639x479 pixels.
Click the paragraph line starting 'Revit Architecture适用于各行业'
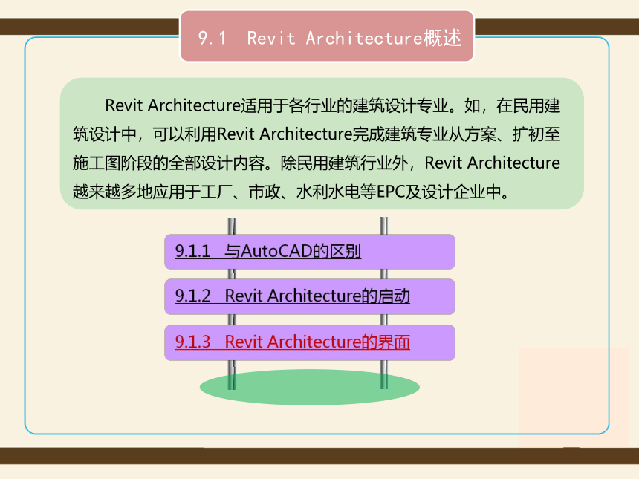tap(333, 105)
